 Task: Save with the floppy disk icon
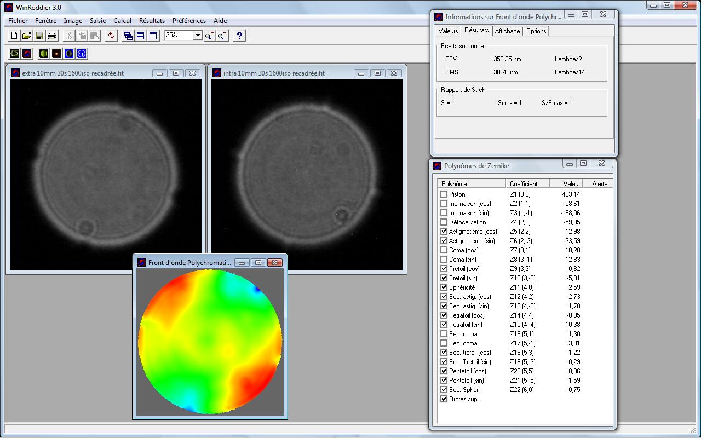pyautogui.click(x=39, y=36)
